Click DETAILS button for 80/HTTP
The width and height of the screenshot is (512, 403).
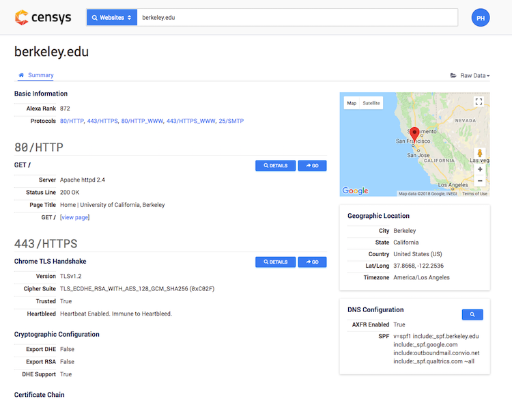pos(275,166)
